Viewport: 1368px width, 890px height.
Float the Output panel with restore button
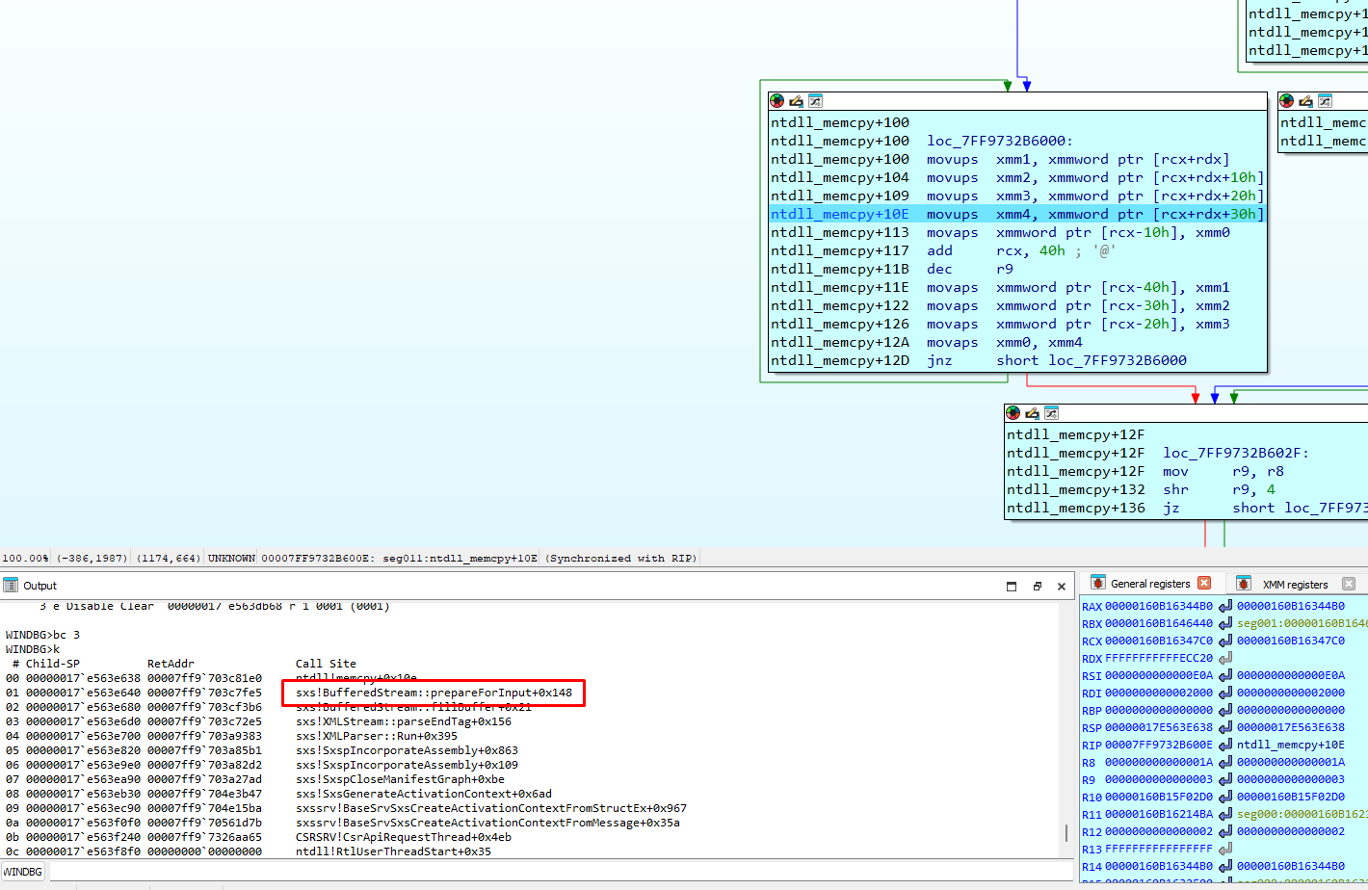[x=1037, y=586]
